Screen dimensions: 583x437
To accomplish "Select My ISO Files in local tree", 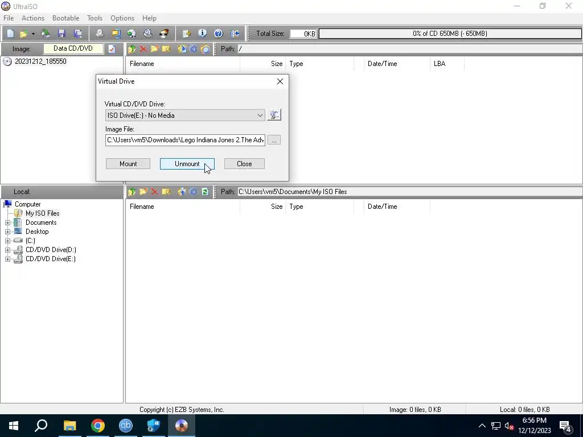I will click(42, 213).
